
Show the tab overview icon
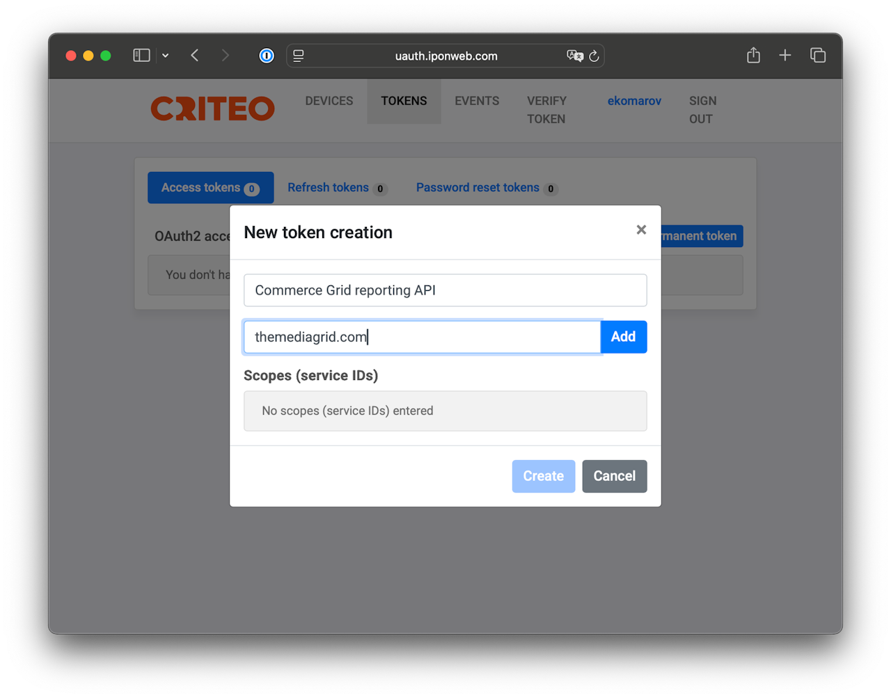tap(818, 55)
